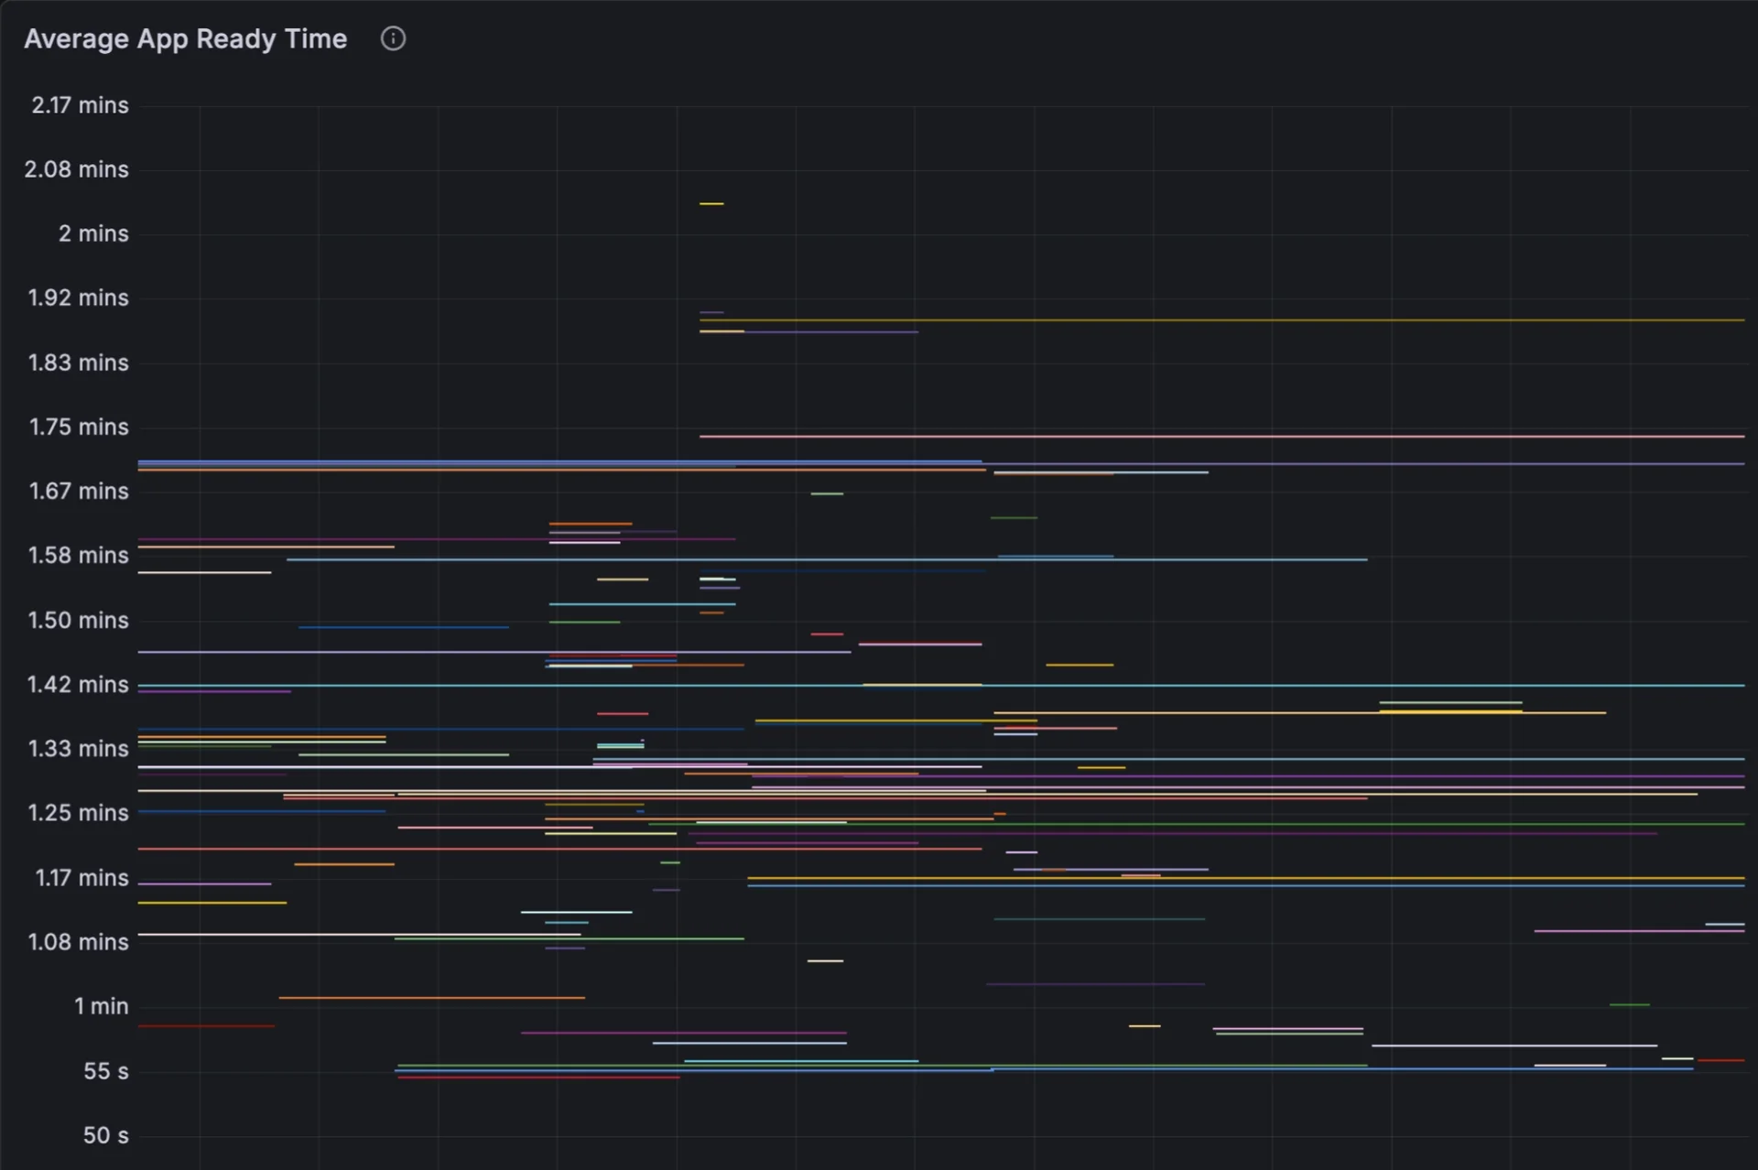Click the short yellow line above 2 mins
The width and height of the screenshot is (1758, 1170).
(711, 203)
